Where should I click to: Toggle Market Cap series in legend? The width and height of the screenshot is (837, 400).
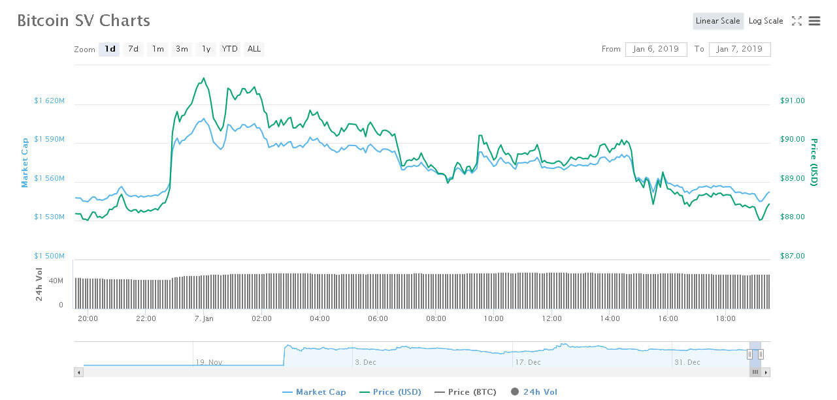(314, 392)
